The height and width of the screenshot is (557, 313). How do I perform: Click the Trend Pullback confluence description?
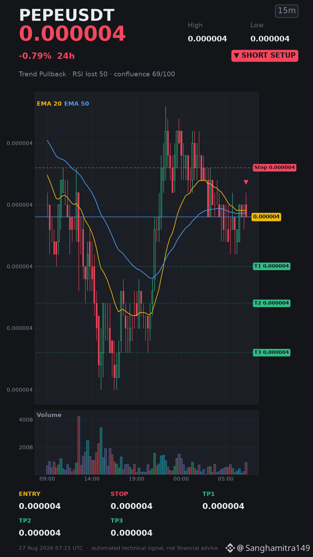tap(97, 74)
